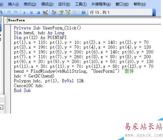This screenshot has height=140, width=163.
Task: Open the 插入(I) menu
Action: coord(13,4)
